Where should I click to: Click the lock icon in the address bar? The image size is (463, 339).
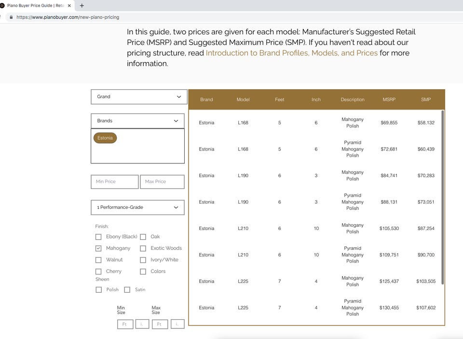click(x=11, y=17)
